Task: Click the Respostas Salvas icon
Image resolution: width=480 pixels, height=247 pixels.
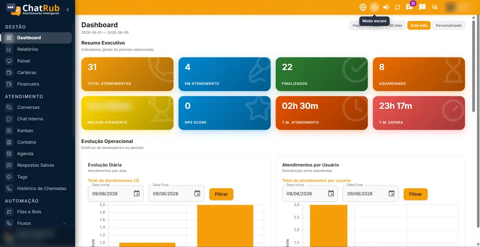Action: pos(9,165)
